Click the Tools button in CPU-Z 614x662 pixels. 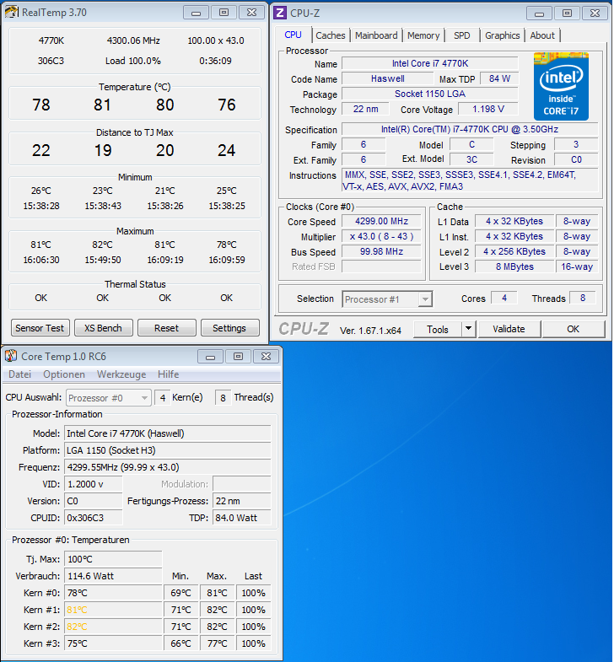438,329
